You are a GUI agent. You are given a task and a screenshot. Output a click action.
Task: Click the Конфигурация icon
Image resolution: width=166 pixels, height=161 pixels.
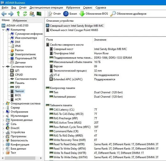pyautogui.click(x=8, y=145)
